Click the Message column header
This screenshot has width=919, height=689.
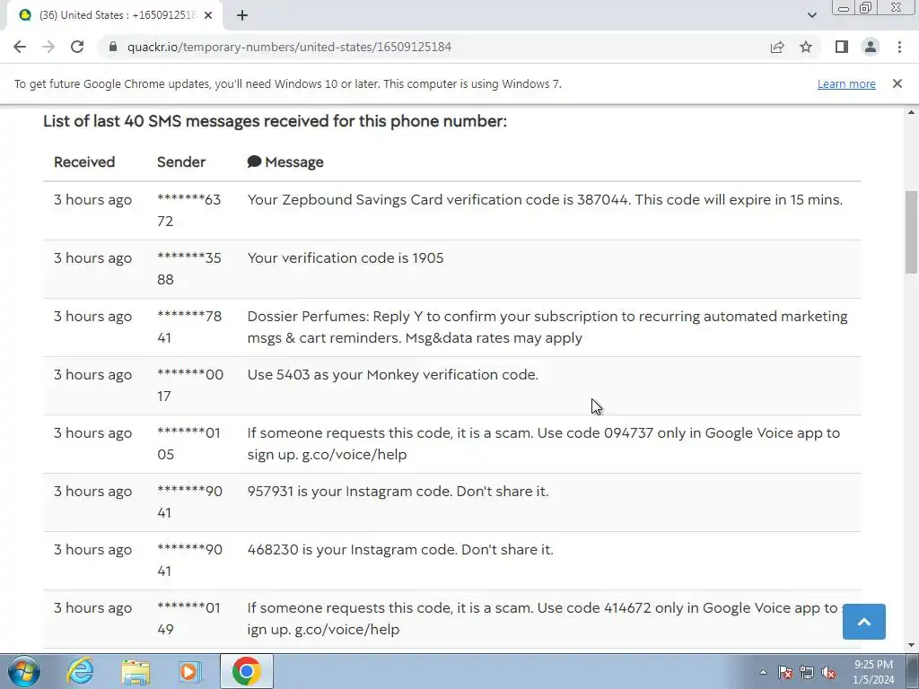(294, 162)
